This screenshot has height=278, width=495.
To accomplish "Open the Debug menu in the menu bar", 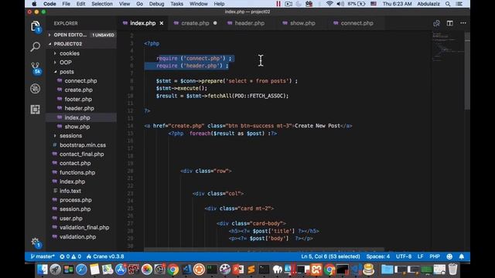I will coord(156,4).
